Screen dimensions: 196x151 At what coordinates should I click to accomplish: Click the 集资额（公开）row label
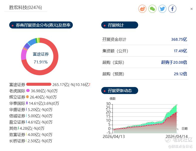(x=115, y=51)
